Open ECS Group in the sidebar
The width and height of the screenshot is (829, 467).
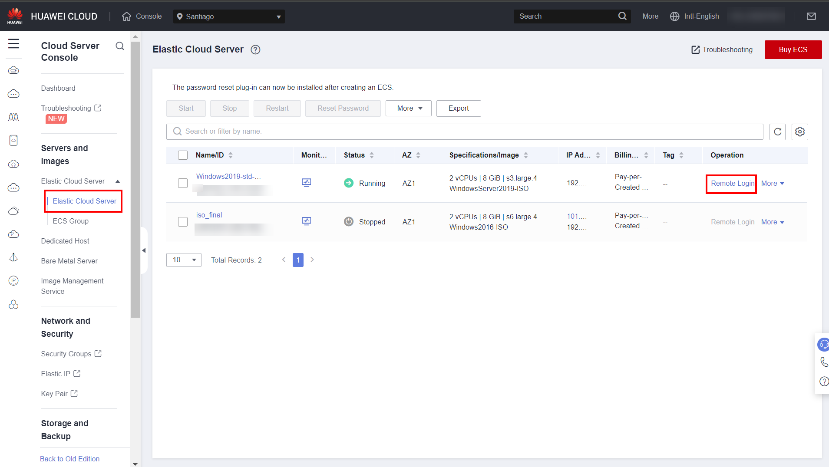[x=70, y=221]
